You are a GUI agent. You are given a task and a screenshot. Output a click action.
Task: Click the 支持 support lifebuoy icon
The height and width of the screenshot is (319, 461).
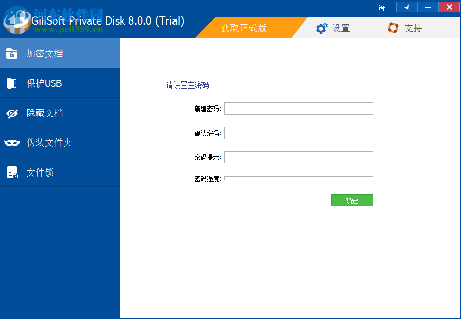393,28
